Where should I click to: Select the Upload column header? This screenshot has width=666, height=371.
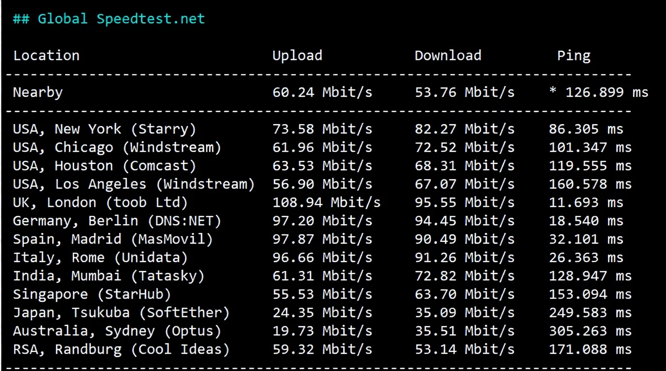297,55
